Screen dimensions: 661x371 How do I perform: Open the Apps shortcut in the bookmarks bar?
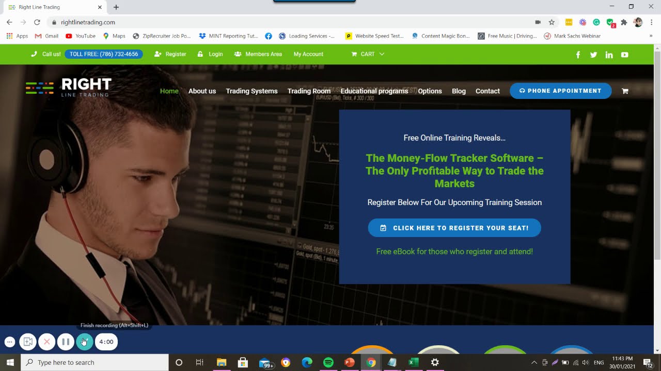[17, 36]
